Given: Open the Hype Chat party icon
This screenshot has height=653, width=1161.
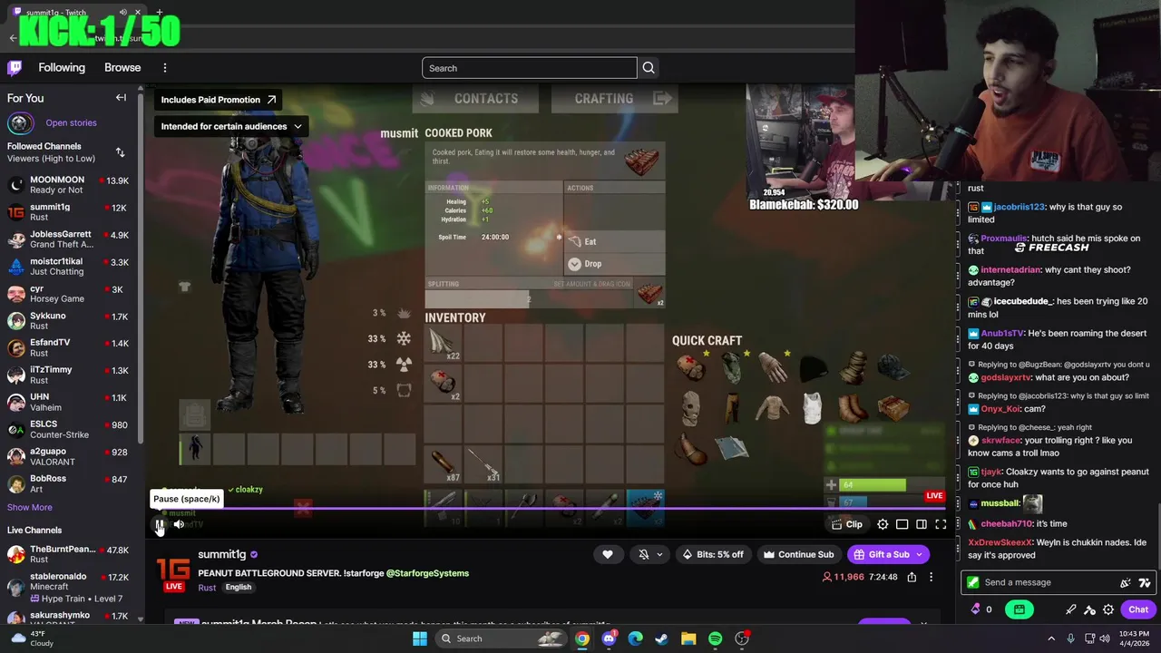Looking at the screenshot, I should tap(1126, 582).
